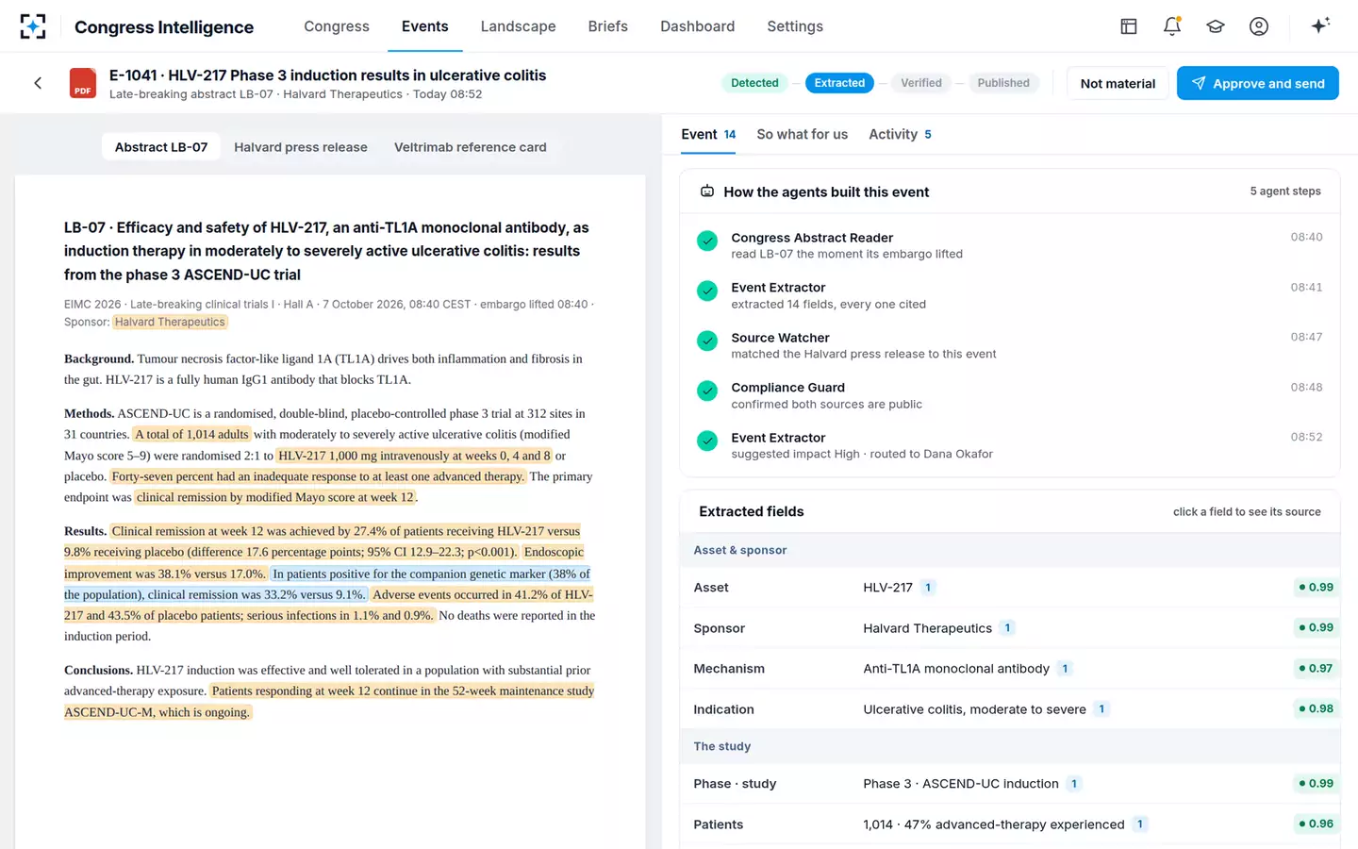Mark event as Not material

tap(1118, 83)
